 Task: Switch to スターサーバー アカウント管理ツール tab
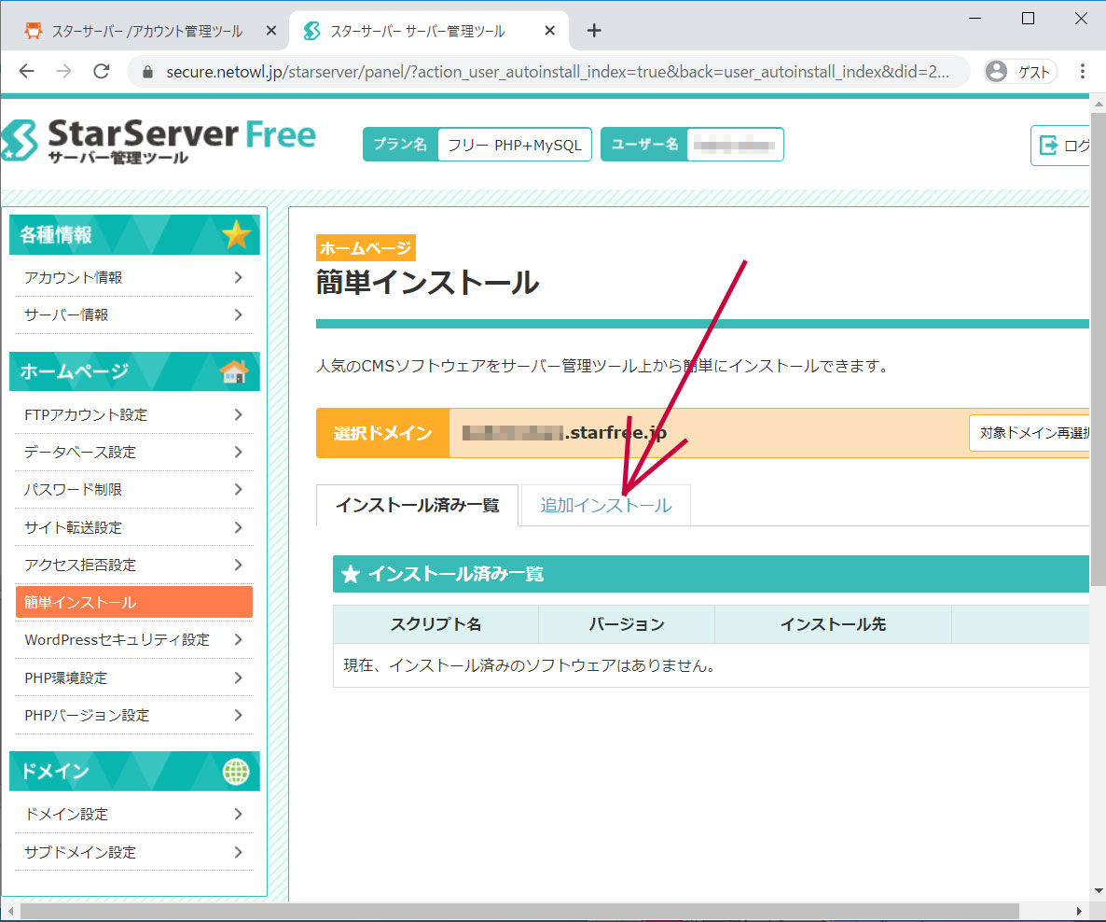coord(145,31)
